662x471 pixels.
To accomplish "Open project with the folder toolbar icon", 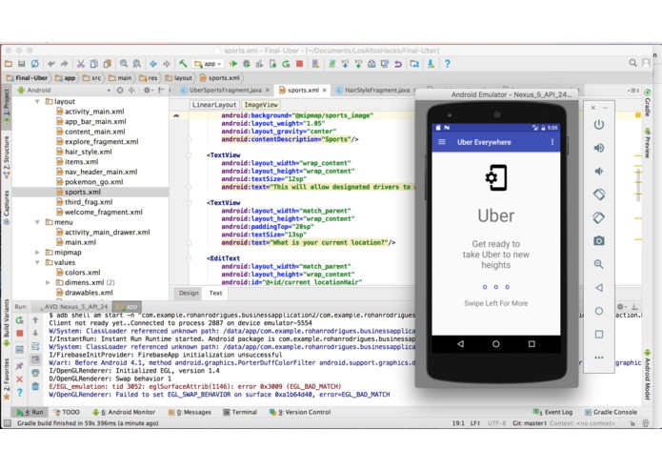I will coord(9,64).
